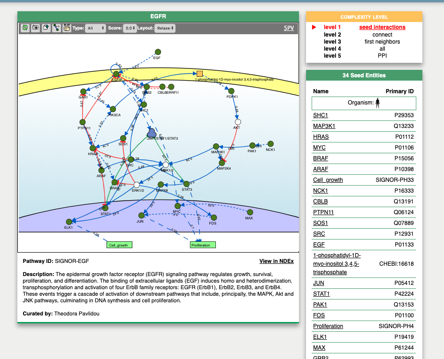Viewport: 444px width, 359px height.
Task: Open the MAP3K1 entity link in list
Action: click(324, 126)
